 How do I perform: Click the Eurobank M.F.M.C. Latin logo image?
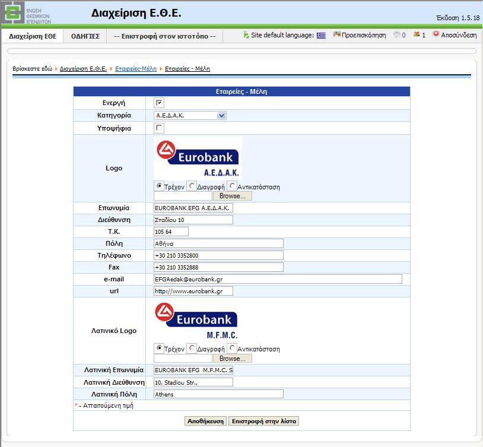click(x=196, y=321)
